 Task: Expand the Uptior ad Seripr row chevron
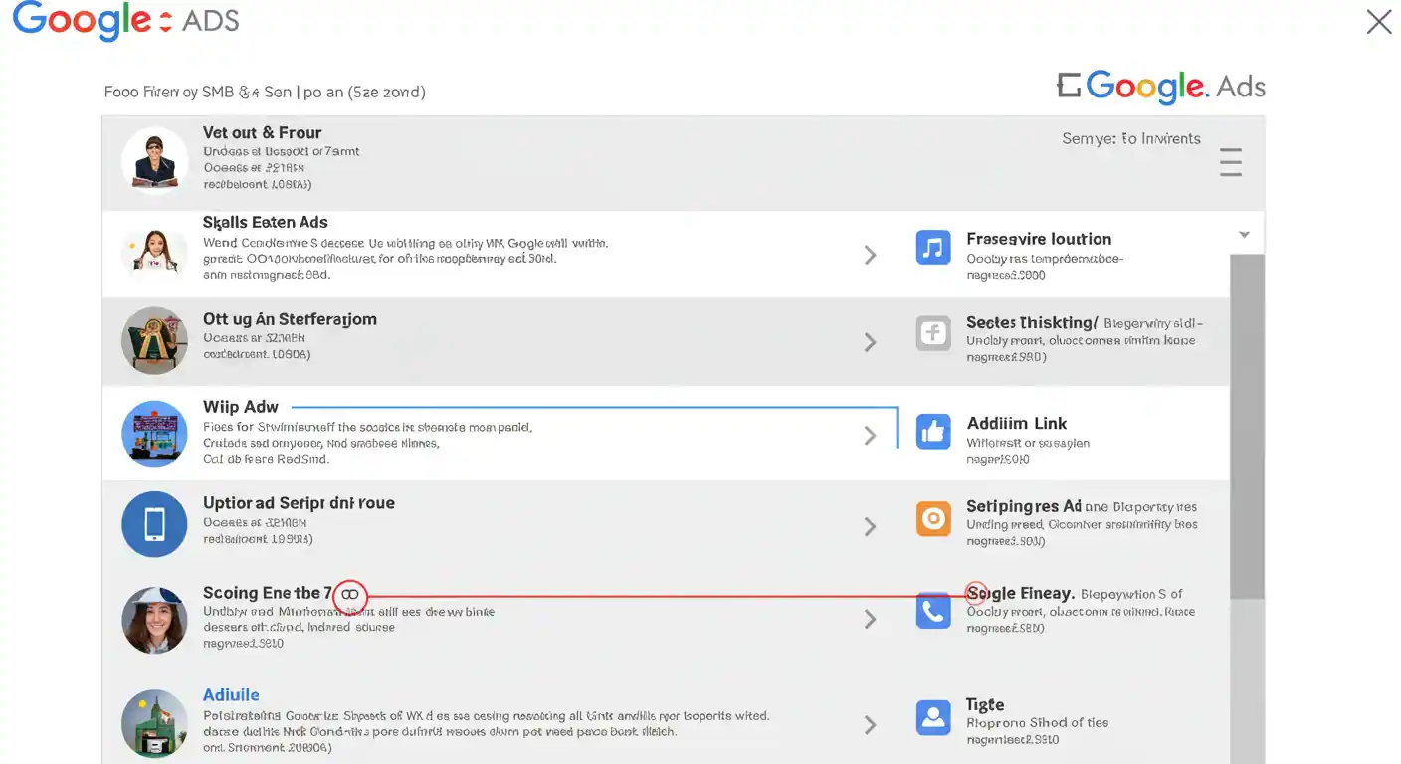click(870, 527)
